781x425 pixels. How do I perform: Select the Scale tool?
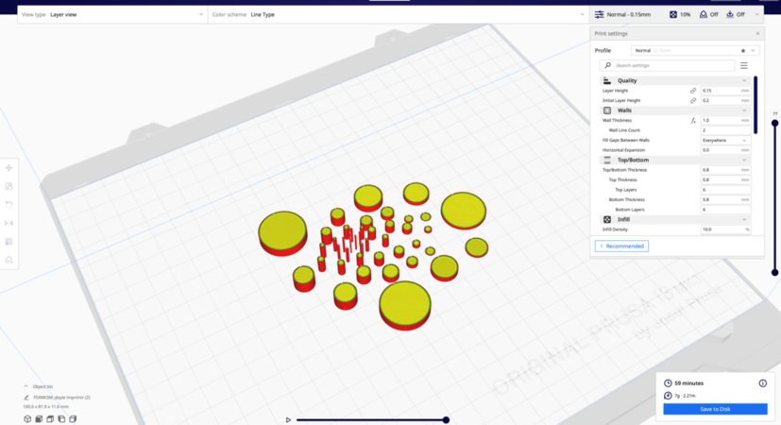click(x=8, y=186)
